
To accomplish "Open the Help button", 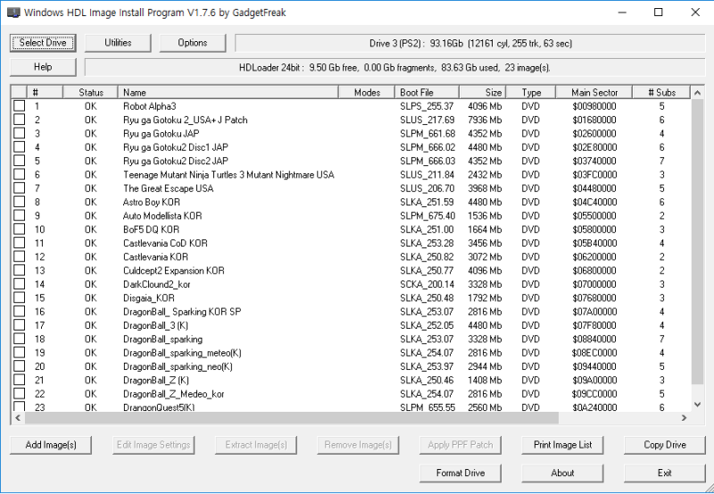I will coord(43,67).
